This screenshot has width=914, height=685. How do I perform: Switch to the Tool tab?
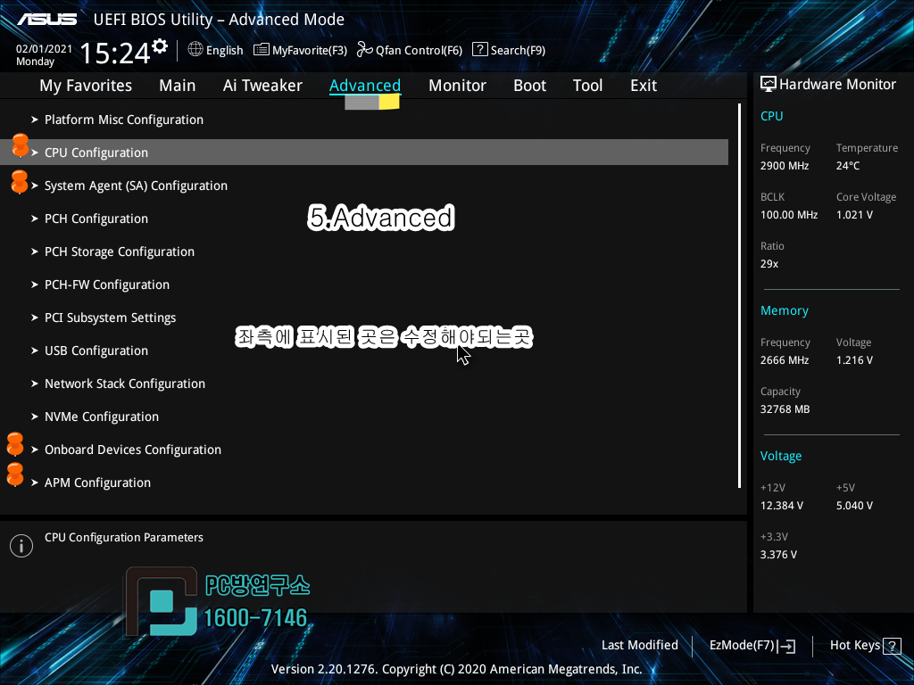click(x=587, y=86)
